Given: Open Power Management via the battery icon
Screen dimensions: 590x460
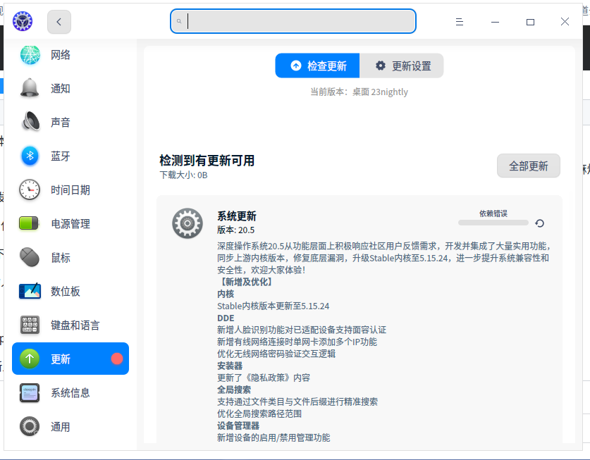Looking at the screenshot, I should (29, 223).
